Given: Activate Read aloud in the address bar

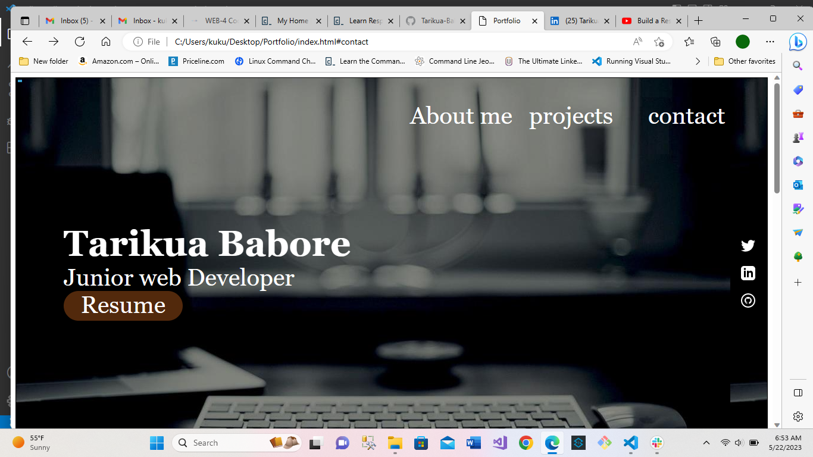Looking at the screenshot, I should (637, 42).
